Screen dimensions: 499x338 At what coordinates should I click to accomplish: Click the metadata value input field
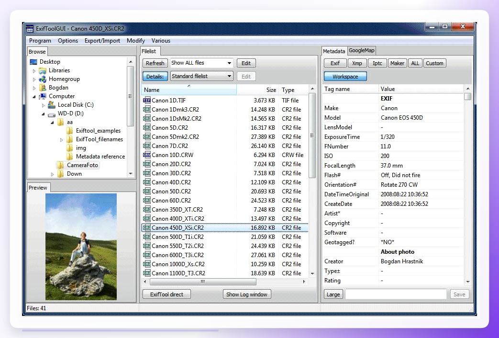point(396,294)
